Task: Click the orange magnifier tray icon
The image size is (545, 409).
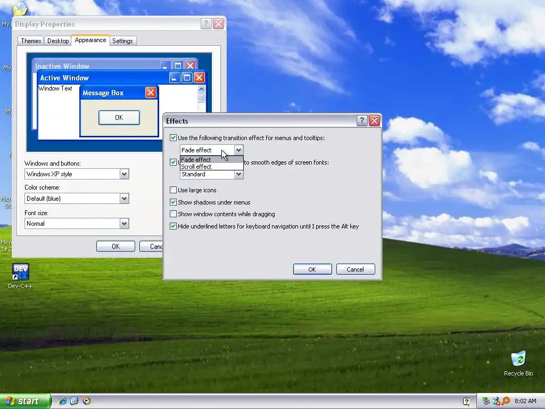Action: pyautogui.click(x=506, y=401)
